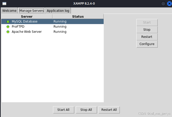This screenshot has height=117, width=172.
Task: Start all servers with Start All
Action: (x=63, y=110)
